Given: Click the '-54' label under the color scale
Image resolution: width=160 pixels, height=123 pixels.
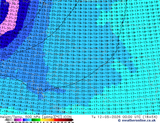Looking at the screenshot, I should coord(8,122).
